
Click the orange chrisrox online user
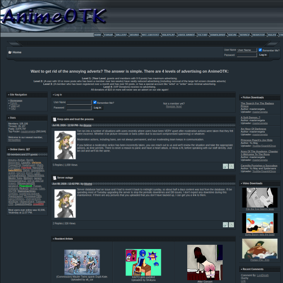pyautogui.click(x=36, y=163)
